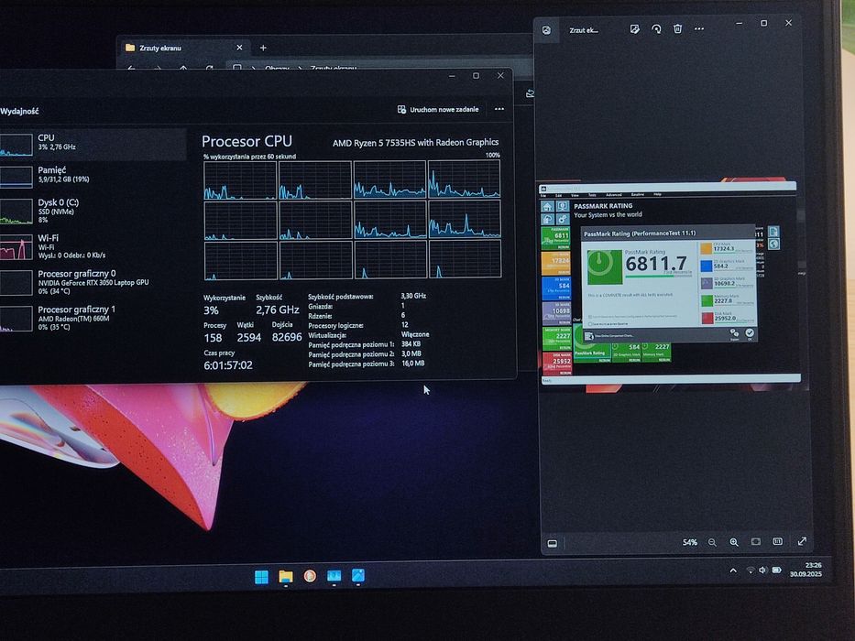Zoom in with the magnifier plus icon
The width and height of the screenshot is (855, 641).
pos(734,542)
